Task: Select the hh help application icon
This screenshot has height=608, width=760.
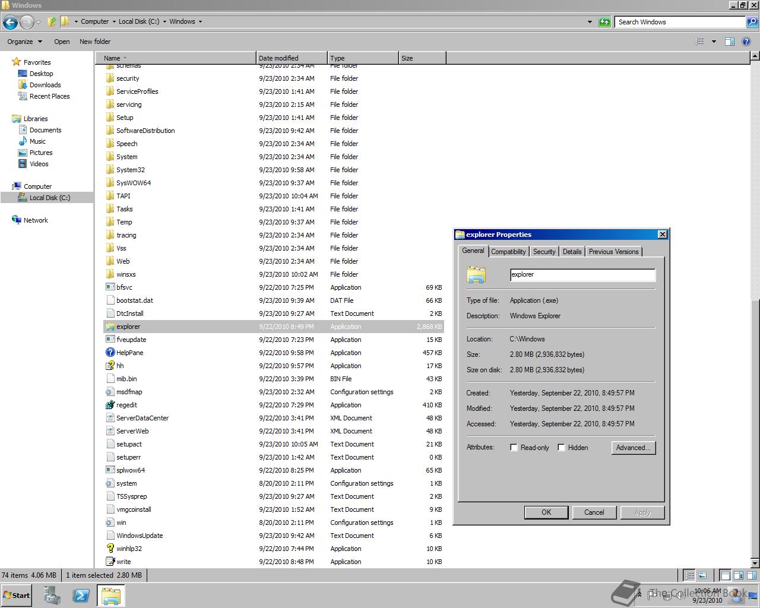Action: [110, 366]
